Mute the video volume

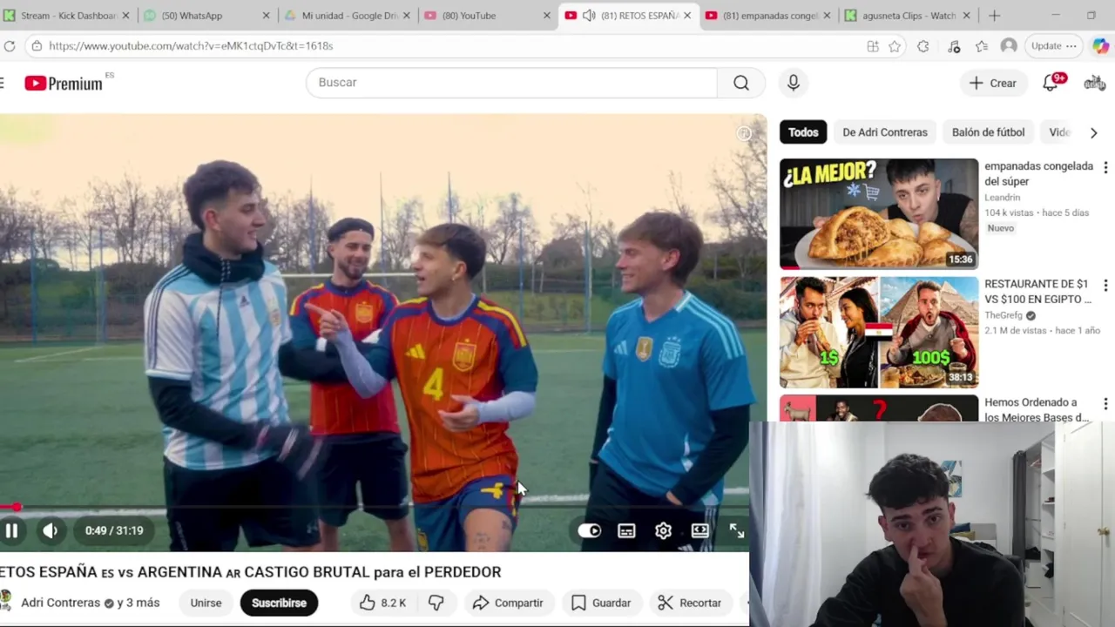point(51,530)
